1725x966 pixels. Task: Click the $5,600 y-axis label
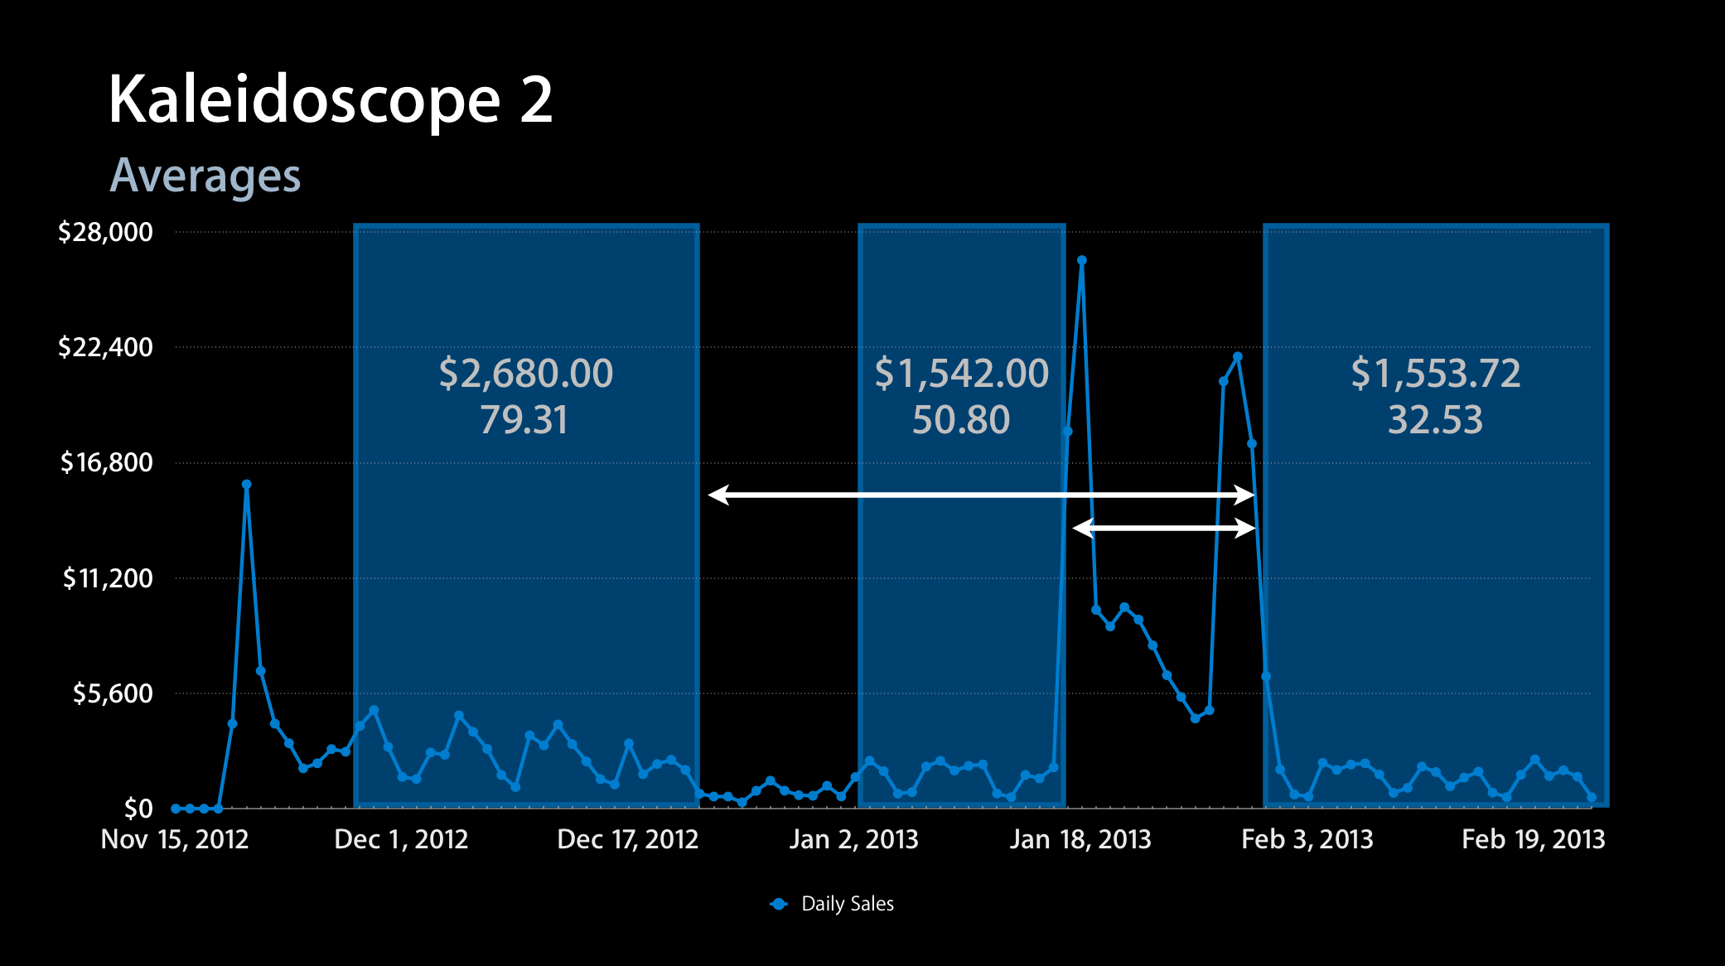point(113,693)
